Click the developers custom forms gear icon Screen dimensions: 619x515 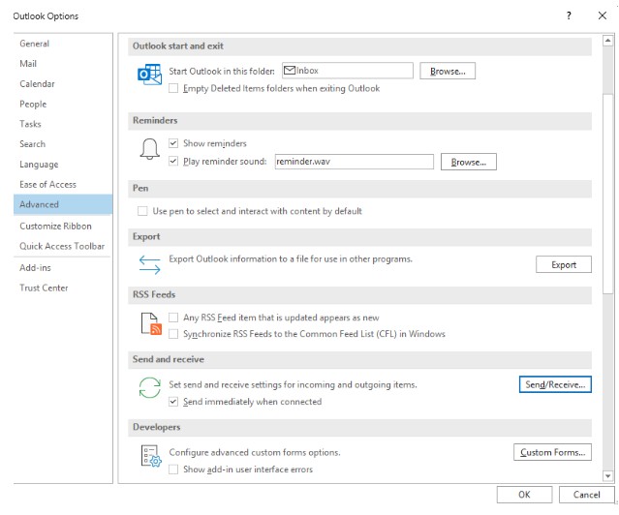(x=151, y=456)
